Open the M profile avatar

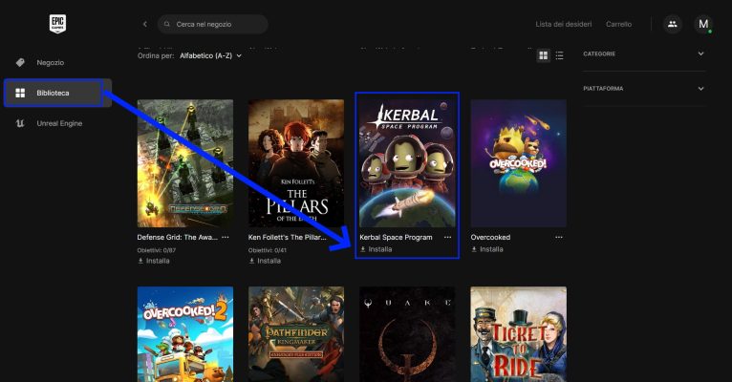click(x=703, y=24)
